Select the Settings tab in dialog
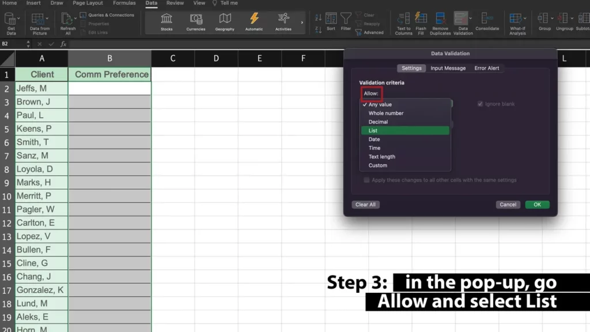590x332 pixels. [411, 68]
